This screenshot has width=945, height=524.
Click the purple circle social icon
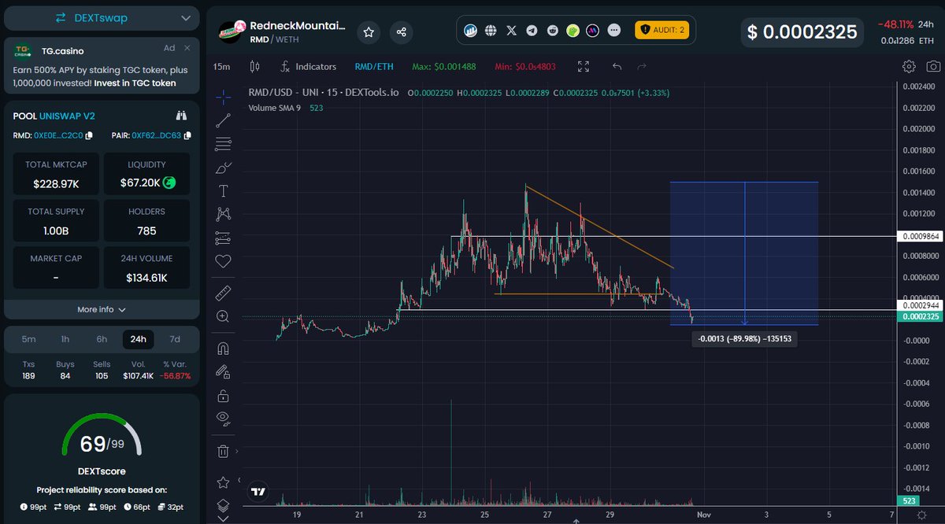tap(593, 31)
